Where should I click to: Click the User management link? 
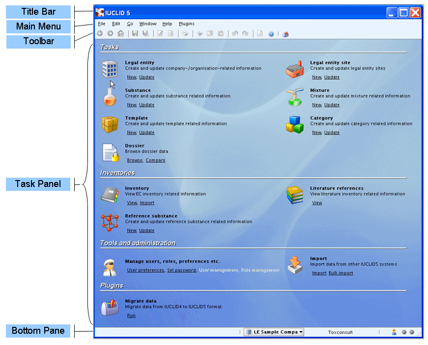(x=219, y=270)
